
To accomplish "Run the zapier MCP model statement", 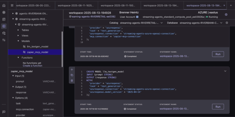I will coord(218,54).
